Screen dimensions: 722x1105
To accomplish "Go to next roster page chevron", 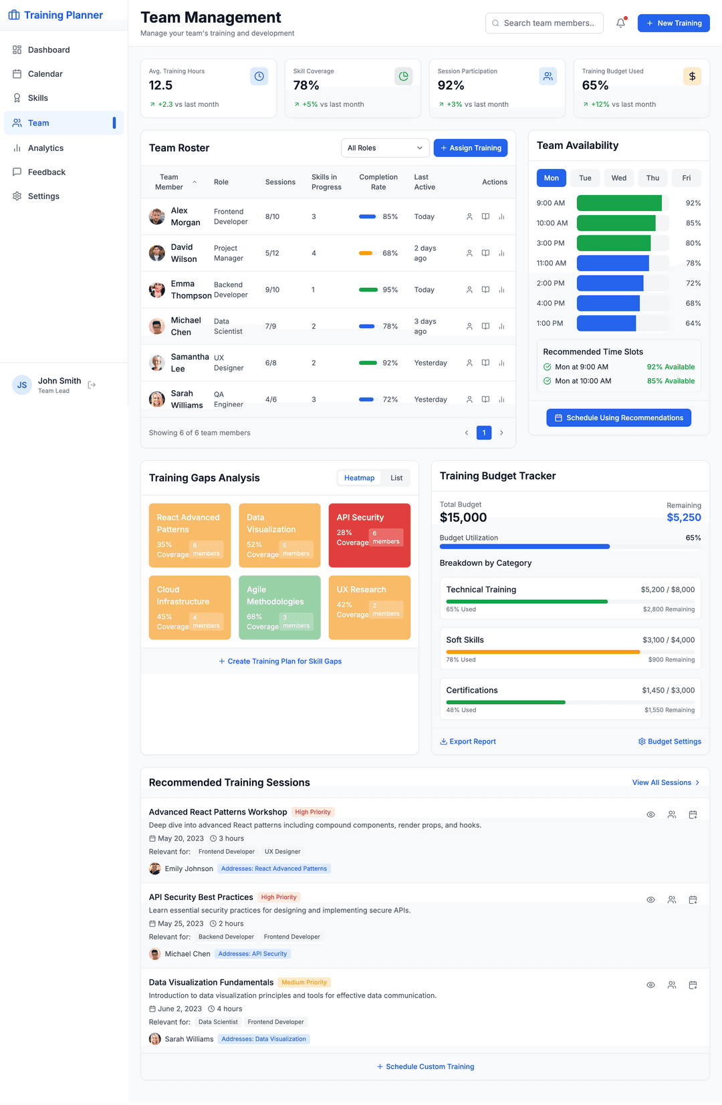I will click(x=501, y=433).
